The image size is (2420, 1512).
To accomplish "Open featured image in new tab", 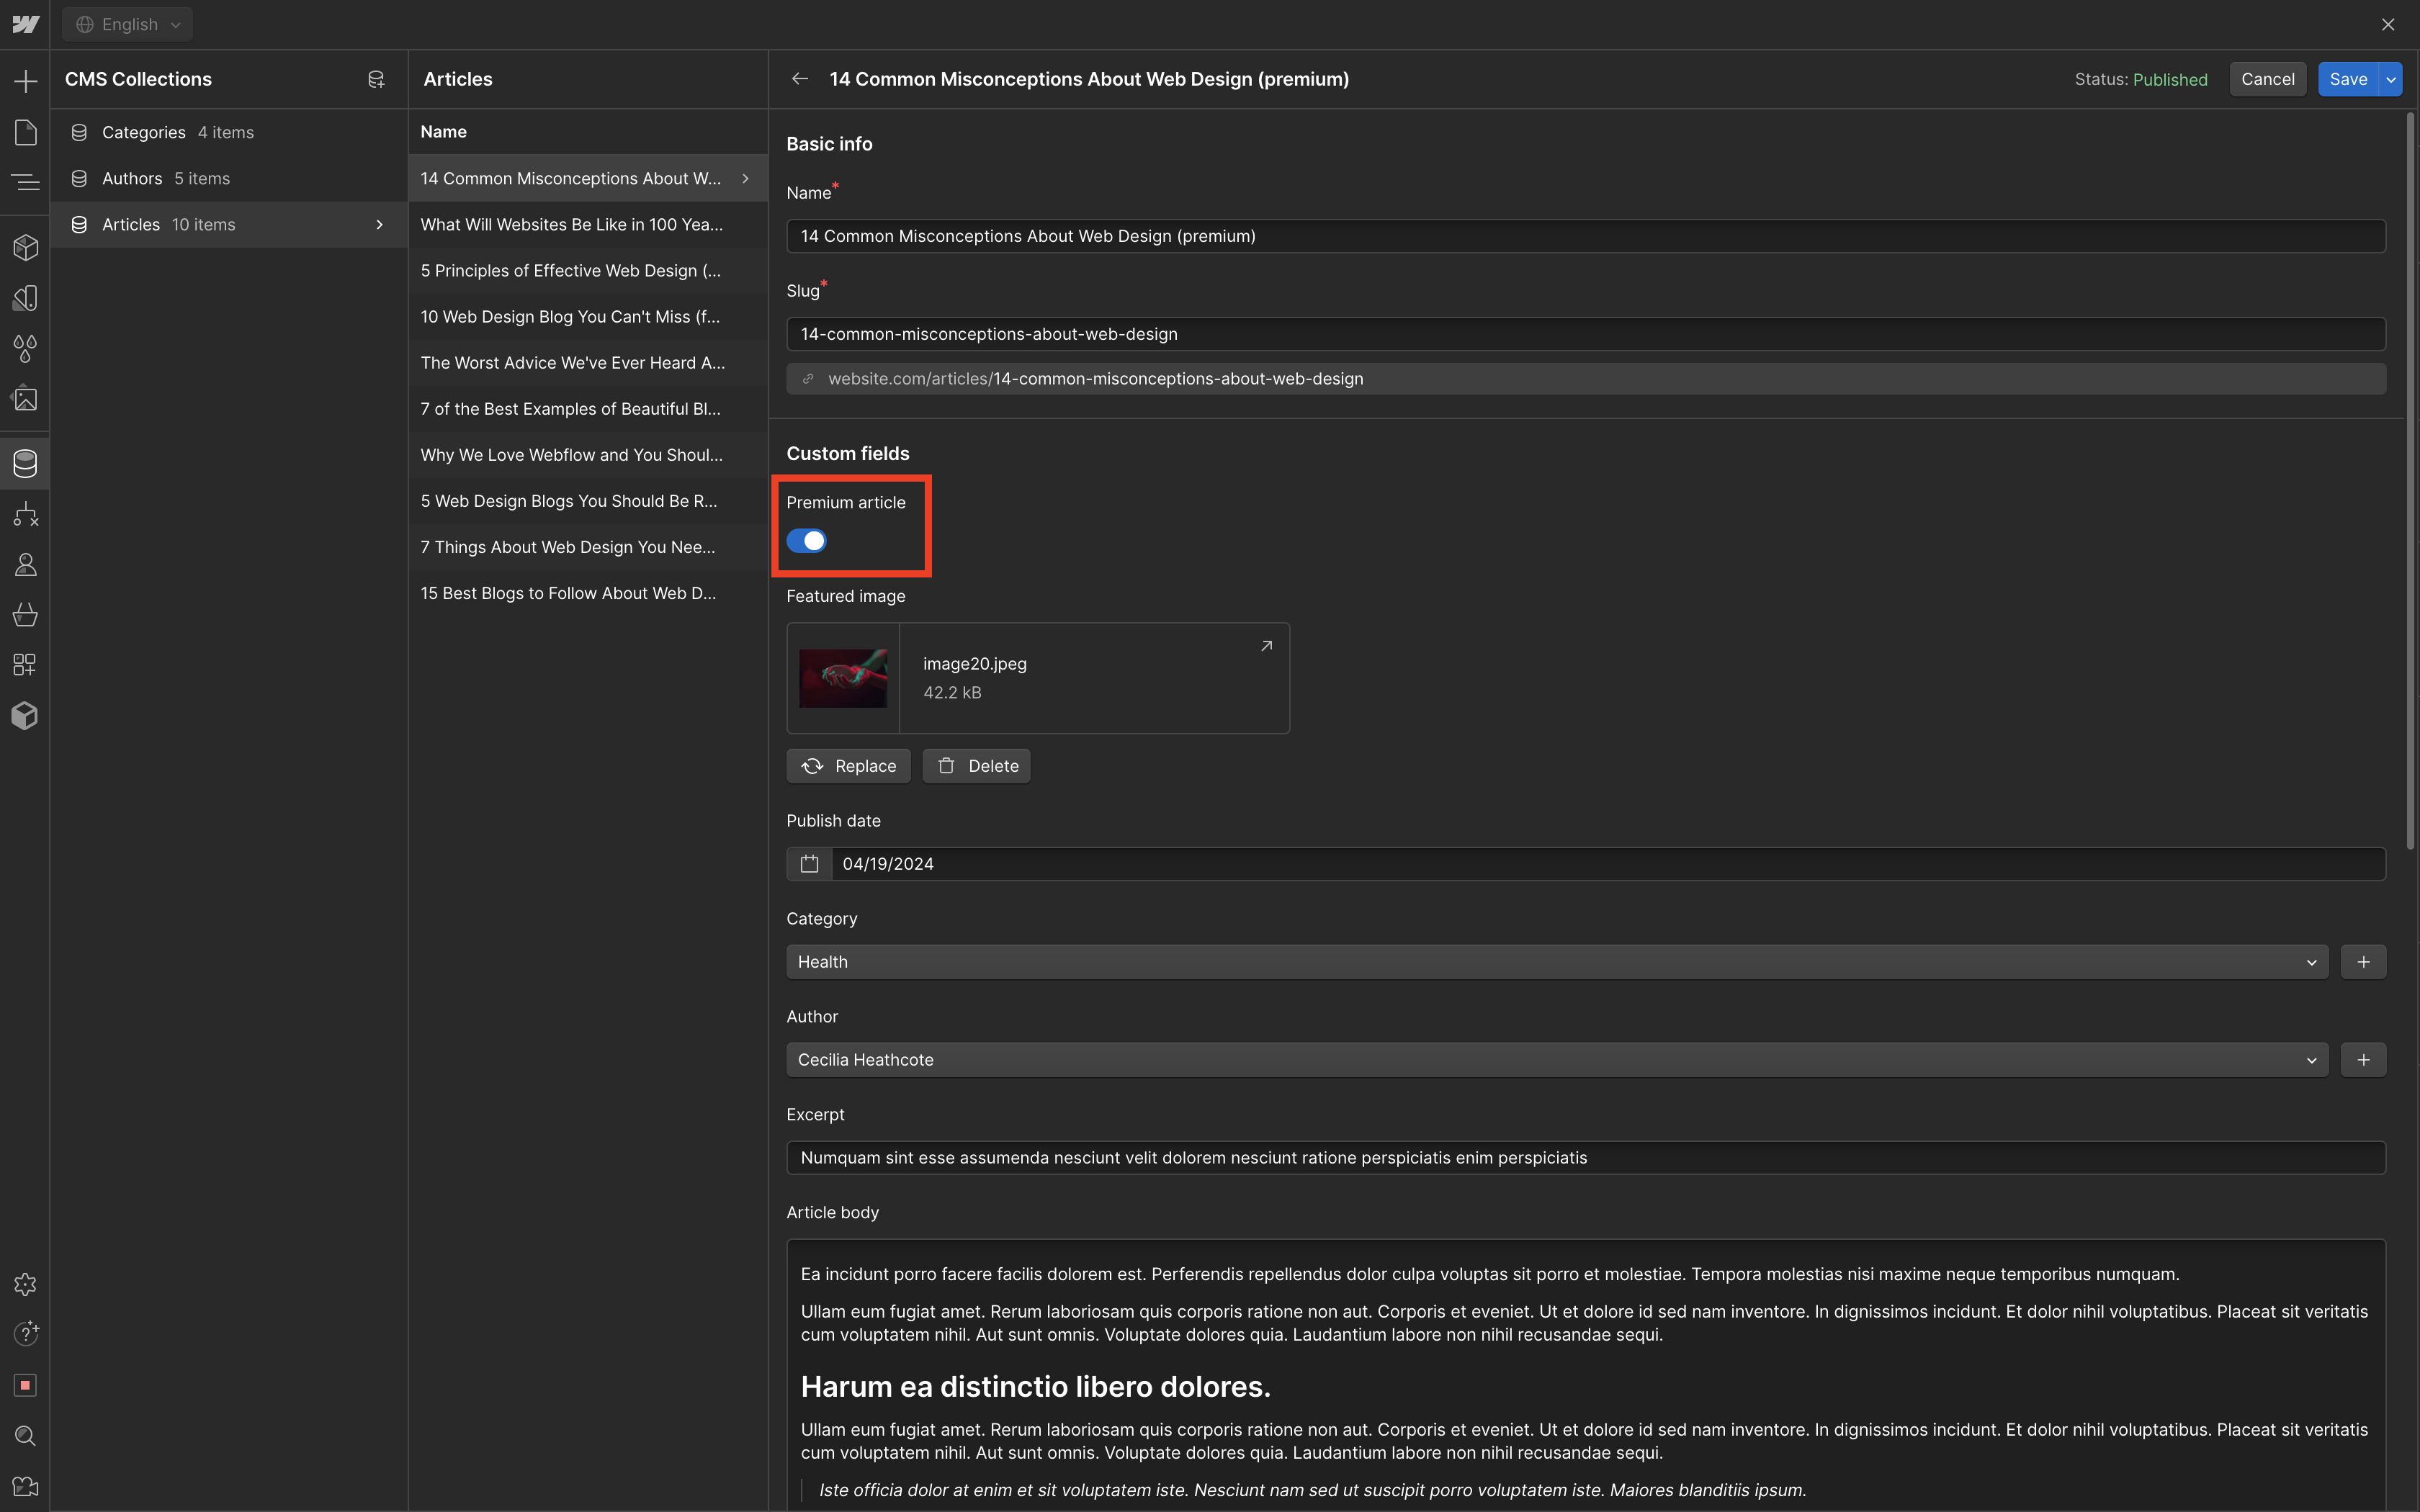I will tap(1266, 646).
